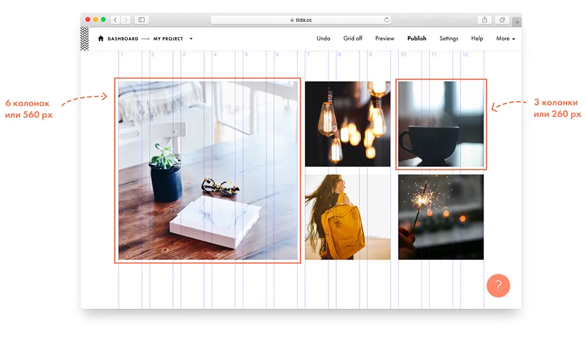Click the Safari back arrow
Viewport: 587px width, 340px height.
click(x=116, y=20)
